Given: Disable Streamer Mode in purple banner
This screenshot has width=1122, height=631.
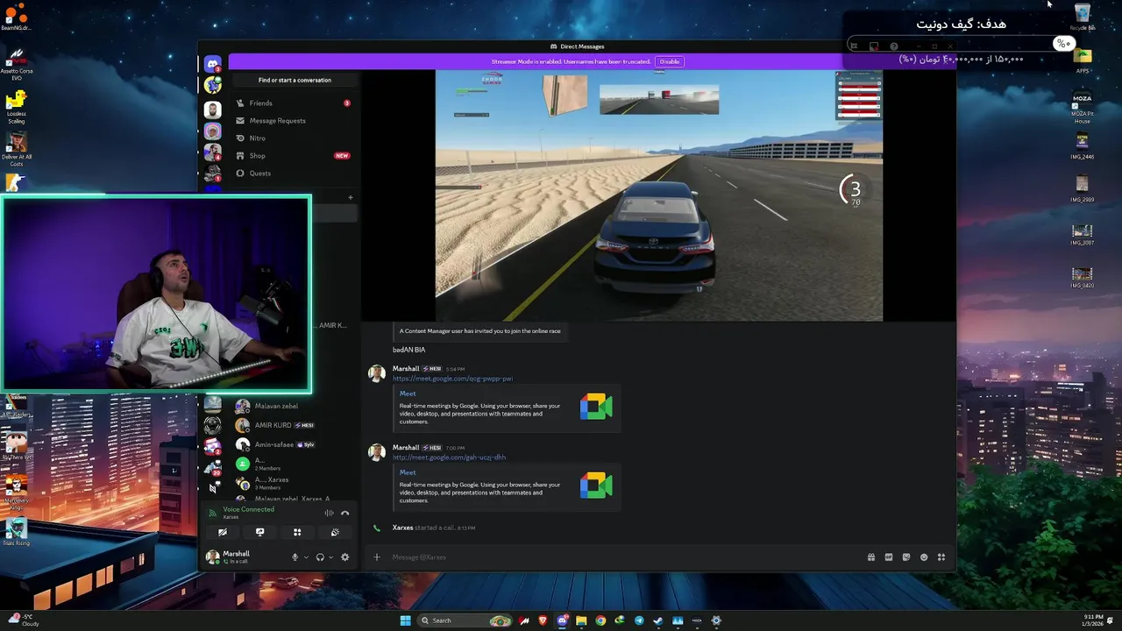Looking at the screenshot, I should tap(670, 61).
